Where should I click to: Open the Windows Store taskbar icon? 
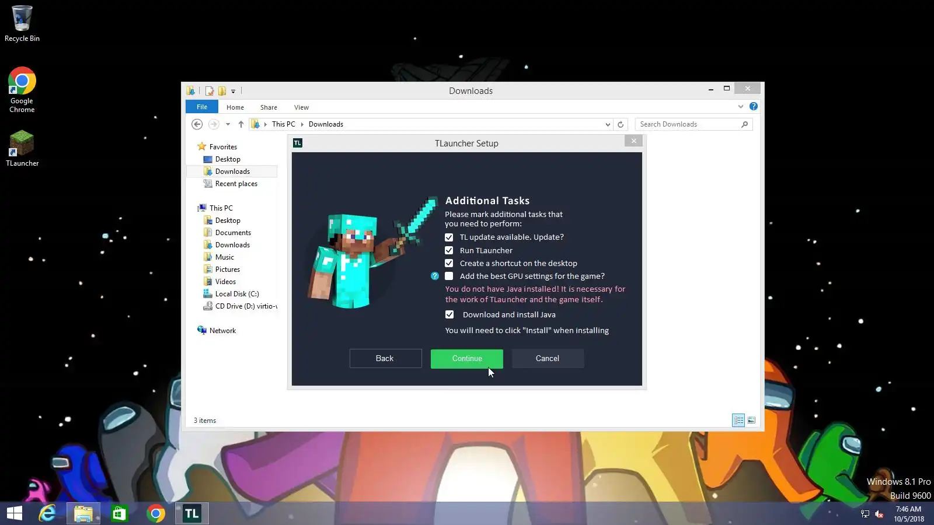120,513
